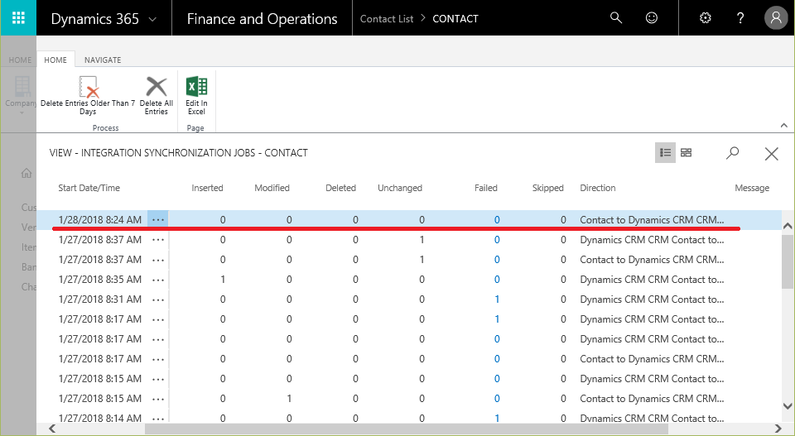Open the settings gear icon

[x=705, y=17]
